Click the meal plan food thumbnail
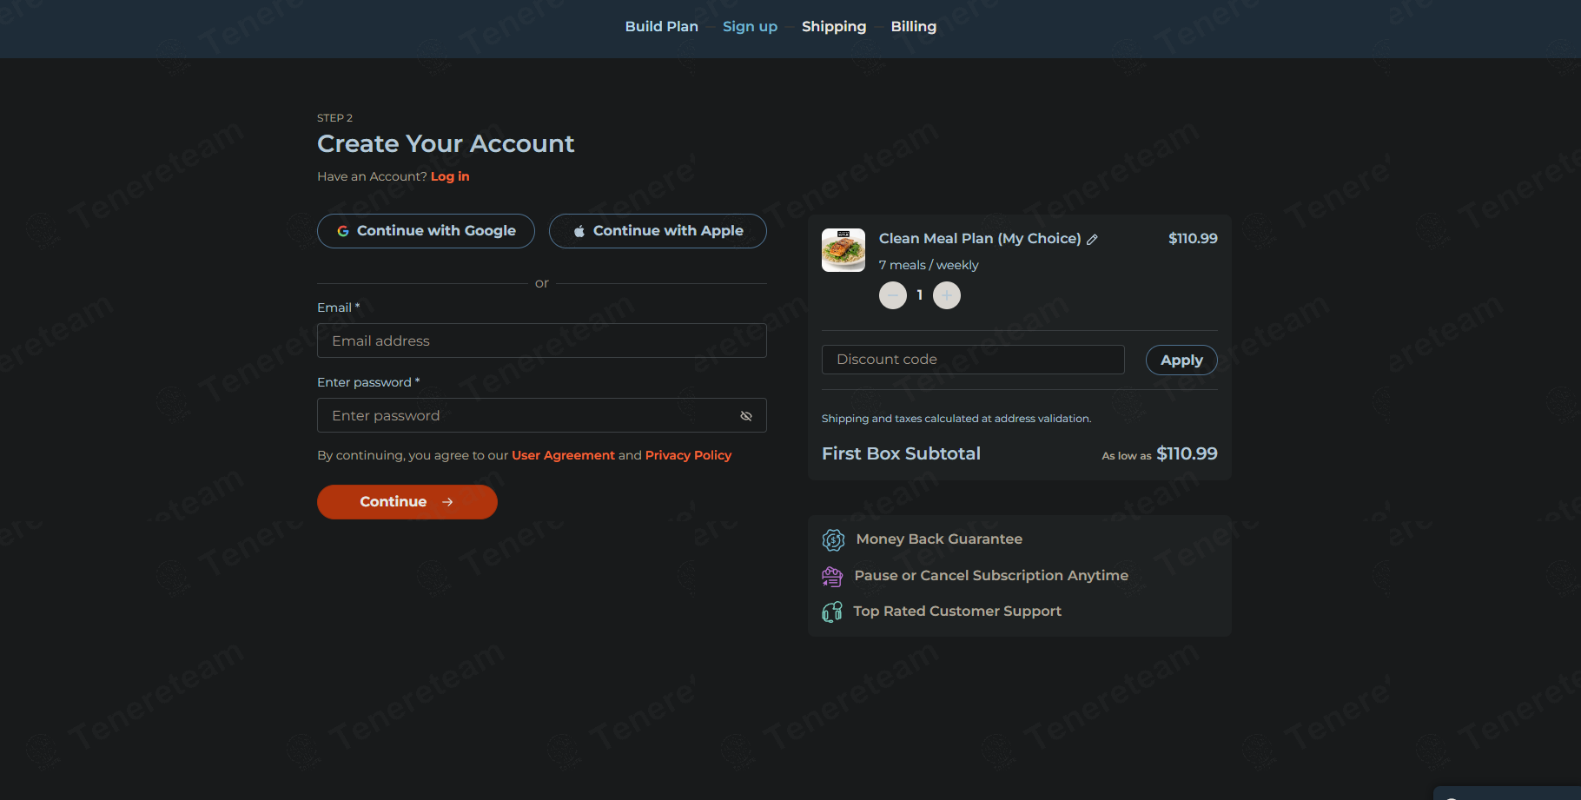 click(x=843, y=250)
